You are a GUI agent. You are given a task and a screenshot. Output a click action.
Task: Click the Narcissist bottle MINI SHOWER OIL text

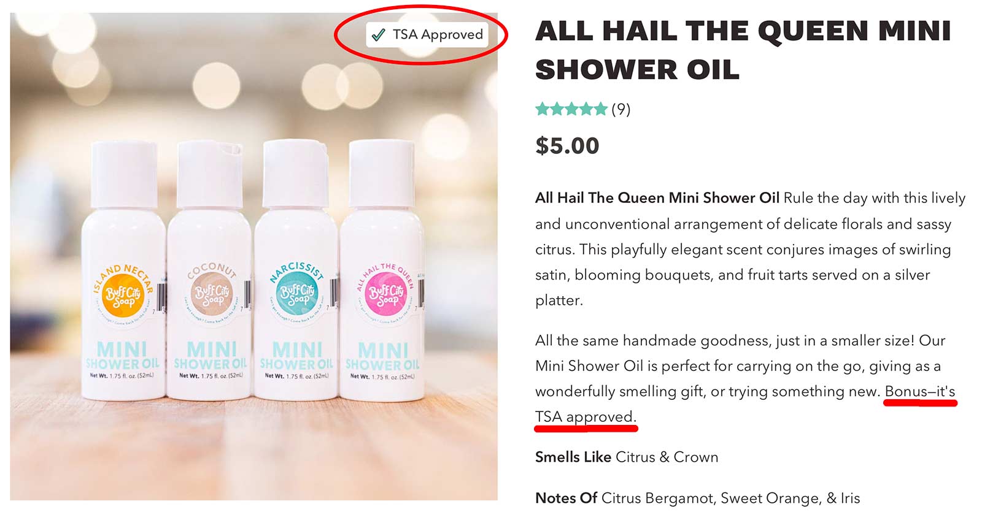point(296,356)
